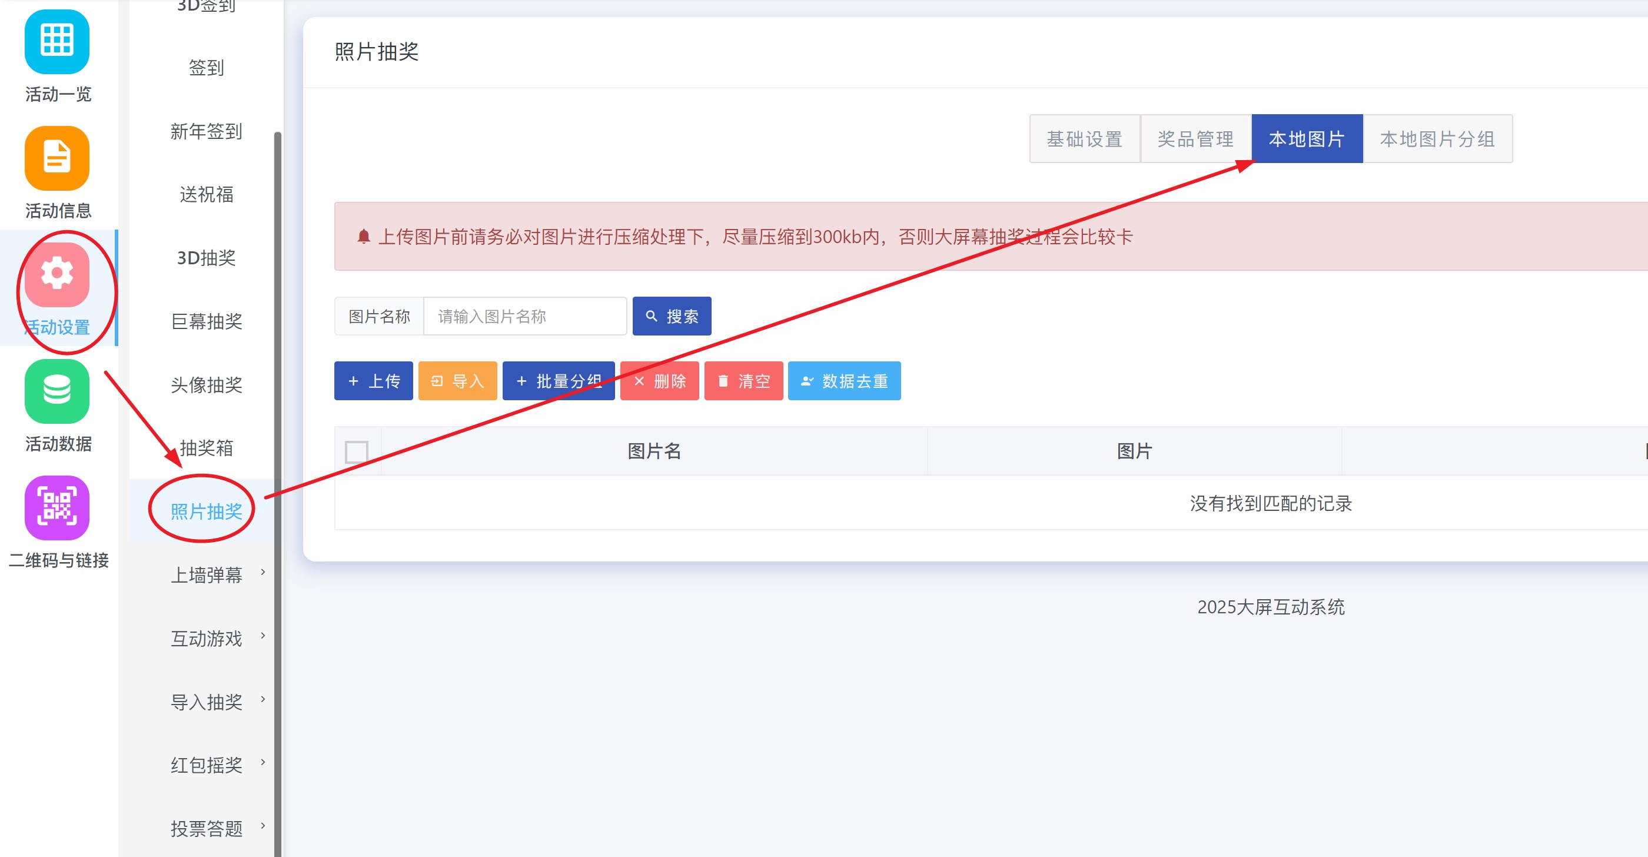Switch to the 基础设置 tab
1648x857 pixels.
1084,139
